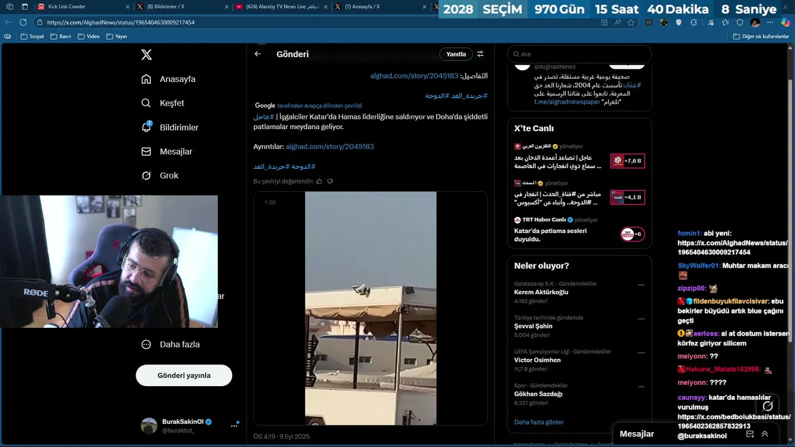
Task: Close the Kick Link Crawler tab
Action: point(127,7)
